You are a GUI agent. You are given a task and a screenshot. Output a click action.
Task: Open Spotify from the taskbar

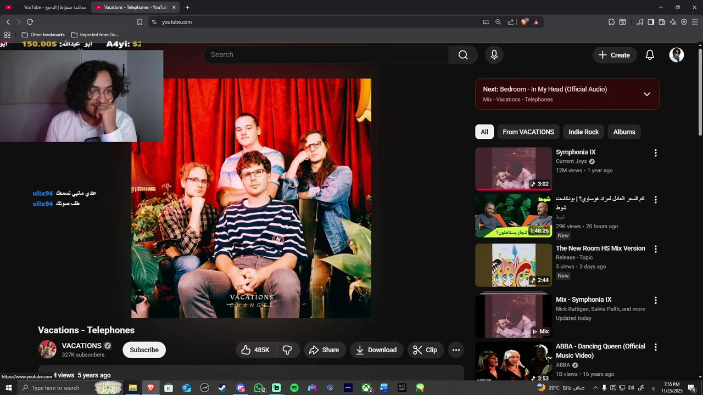[x=294, y=388]
